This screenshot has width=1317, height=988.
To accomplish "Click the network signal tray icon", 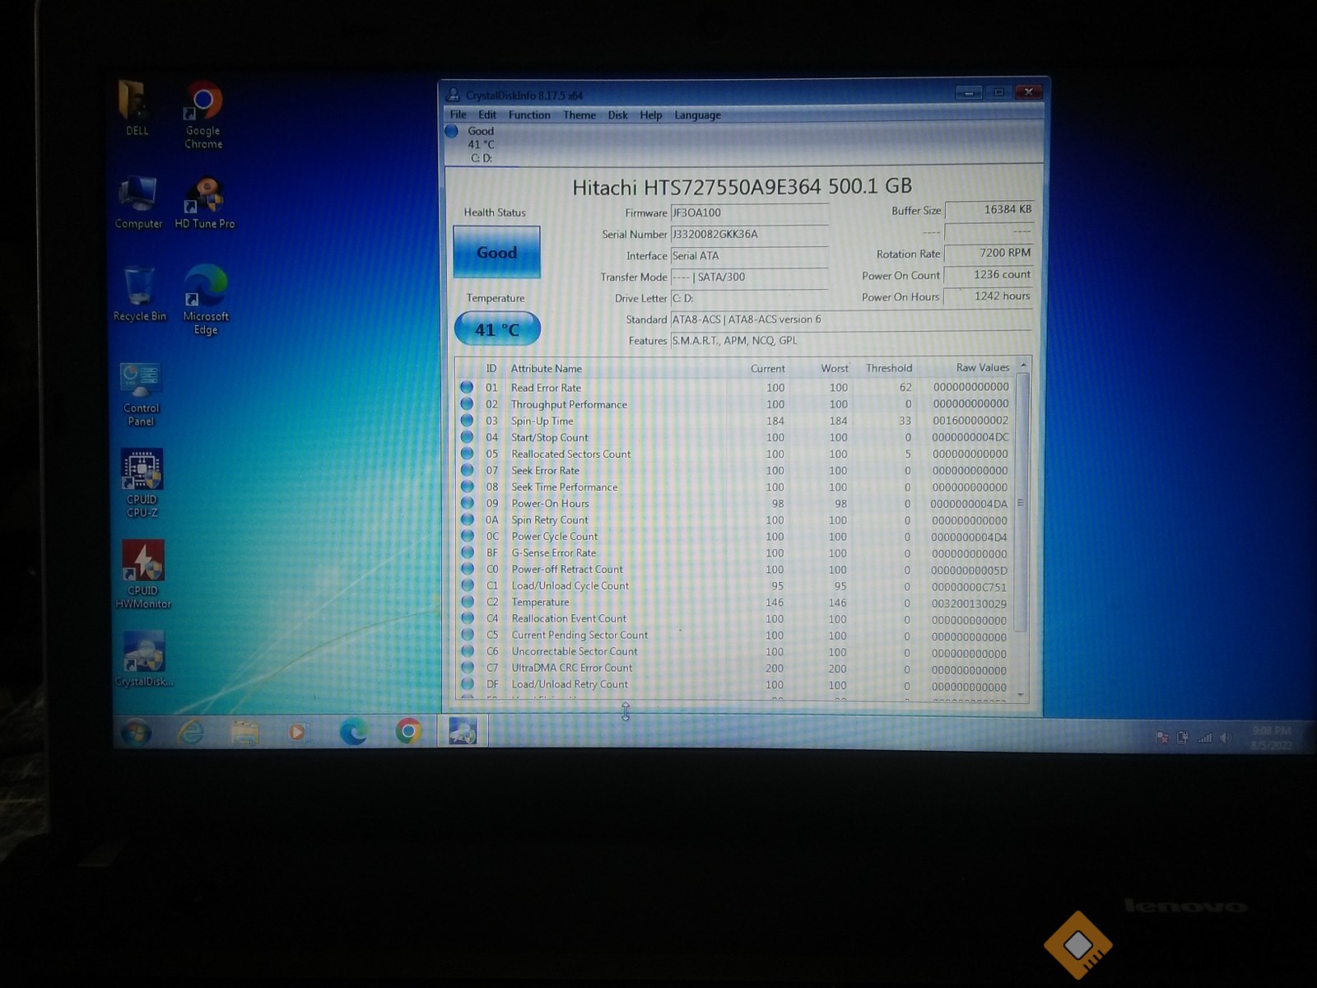I will [x=1205, y=738].
